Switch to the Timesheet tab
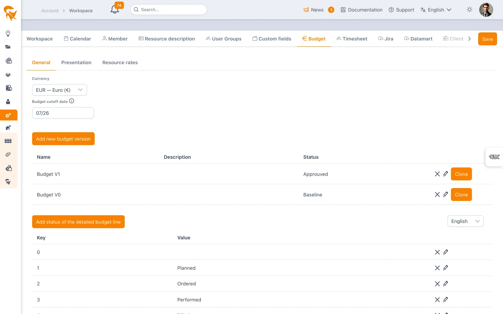 (352, 39)
